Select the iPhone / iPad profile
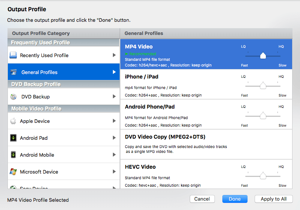Viewport: 300px width, 210px height. (206, 84)
